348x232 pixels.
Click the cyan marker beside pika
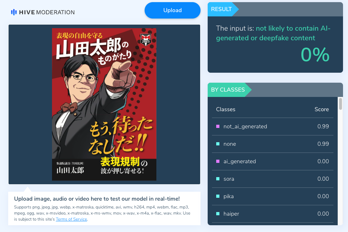pos(218,196)
